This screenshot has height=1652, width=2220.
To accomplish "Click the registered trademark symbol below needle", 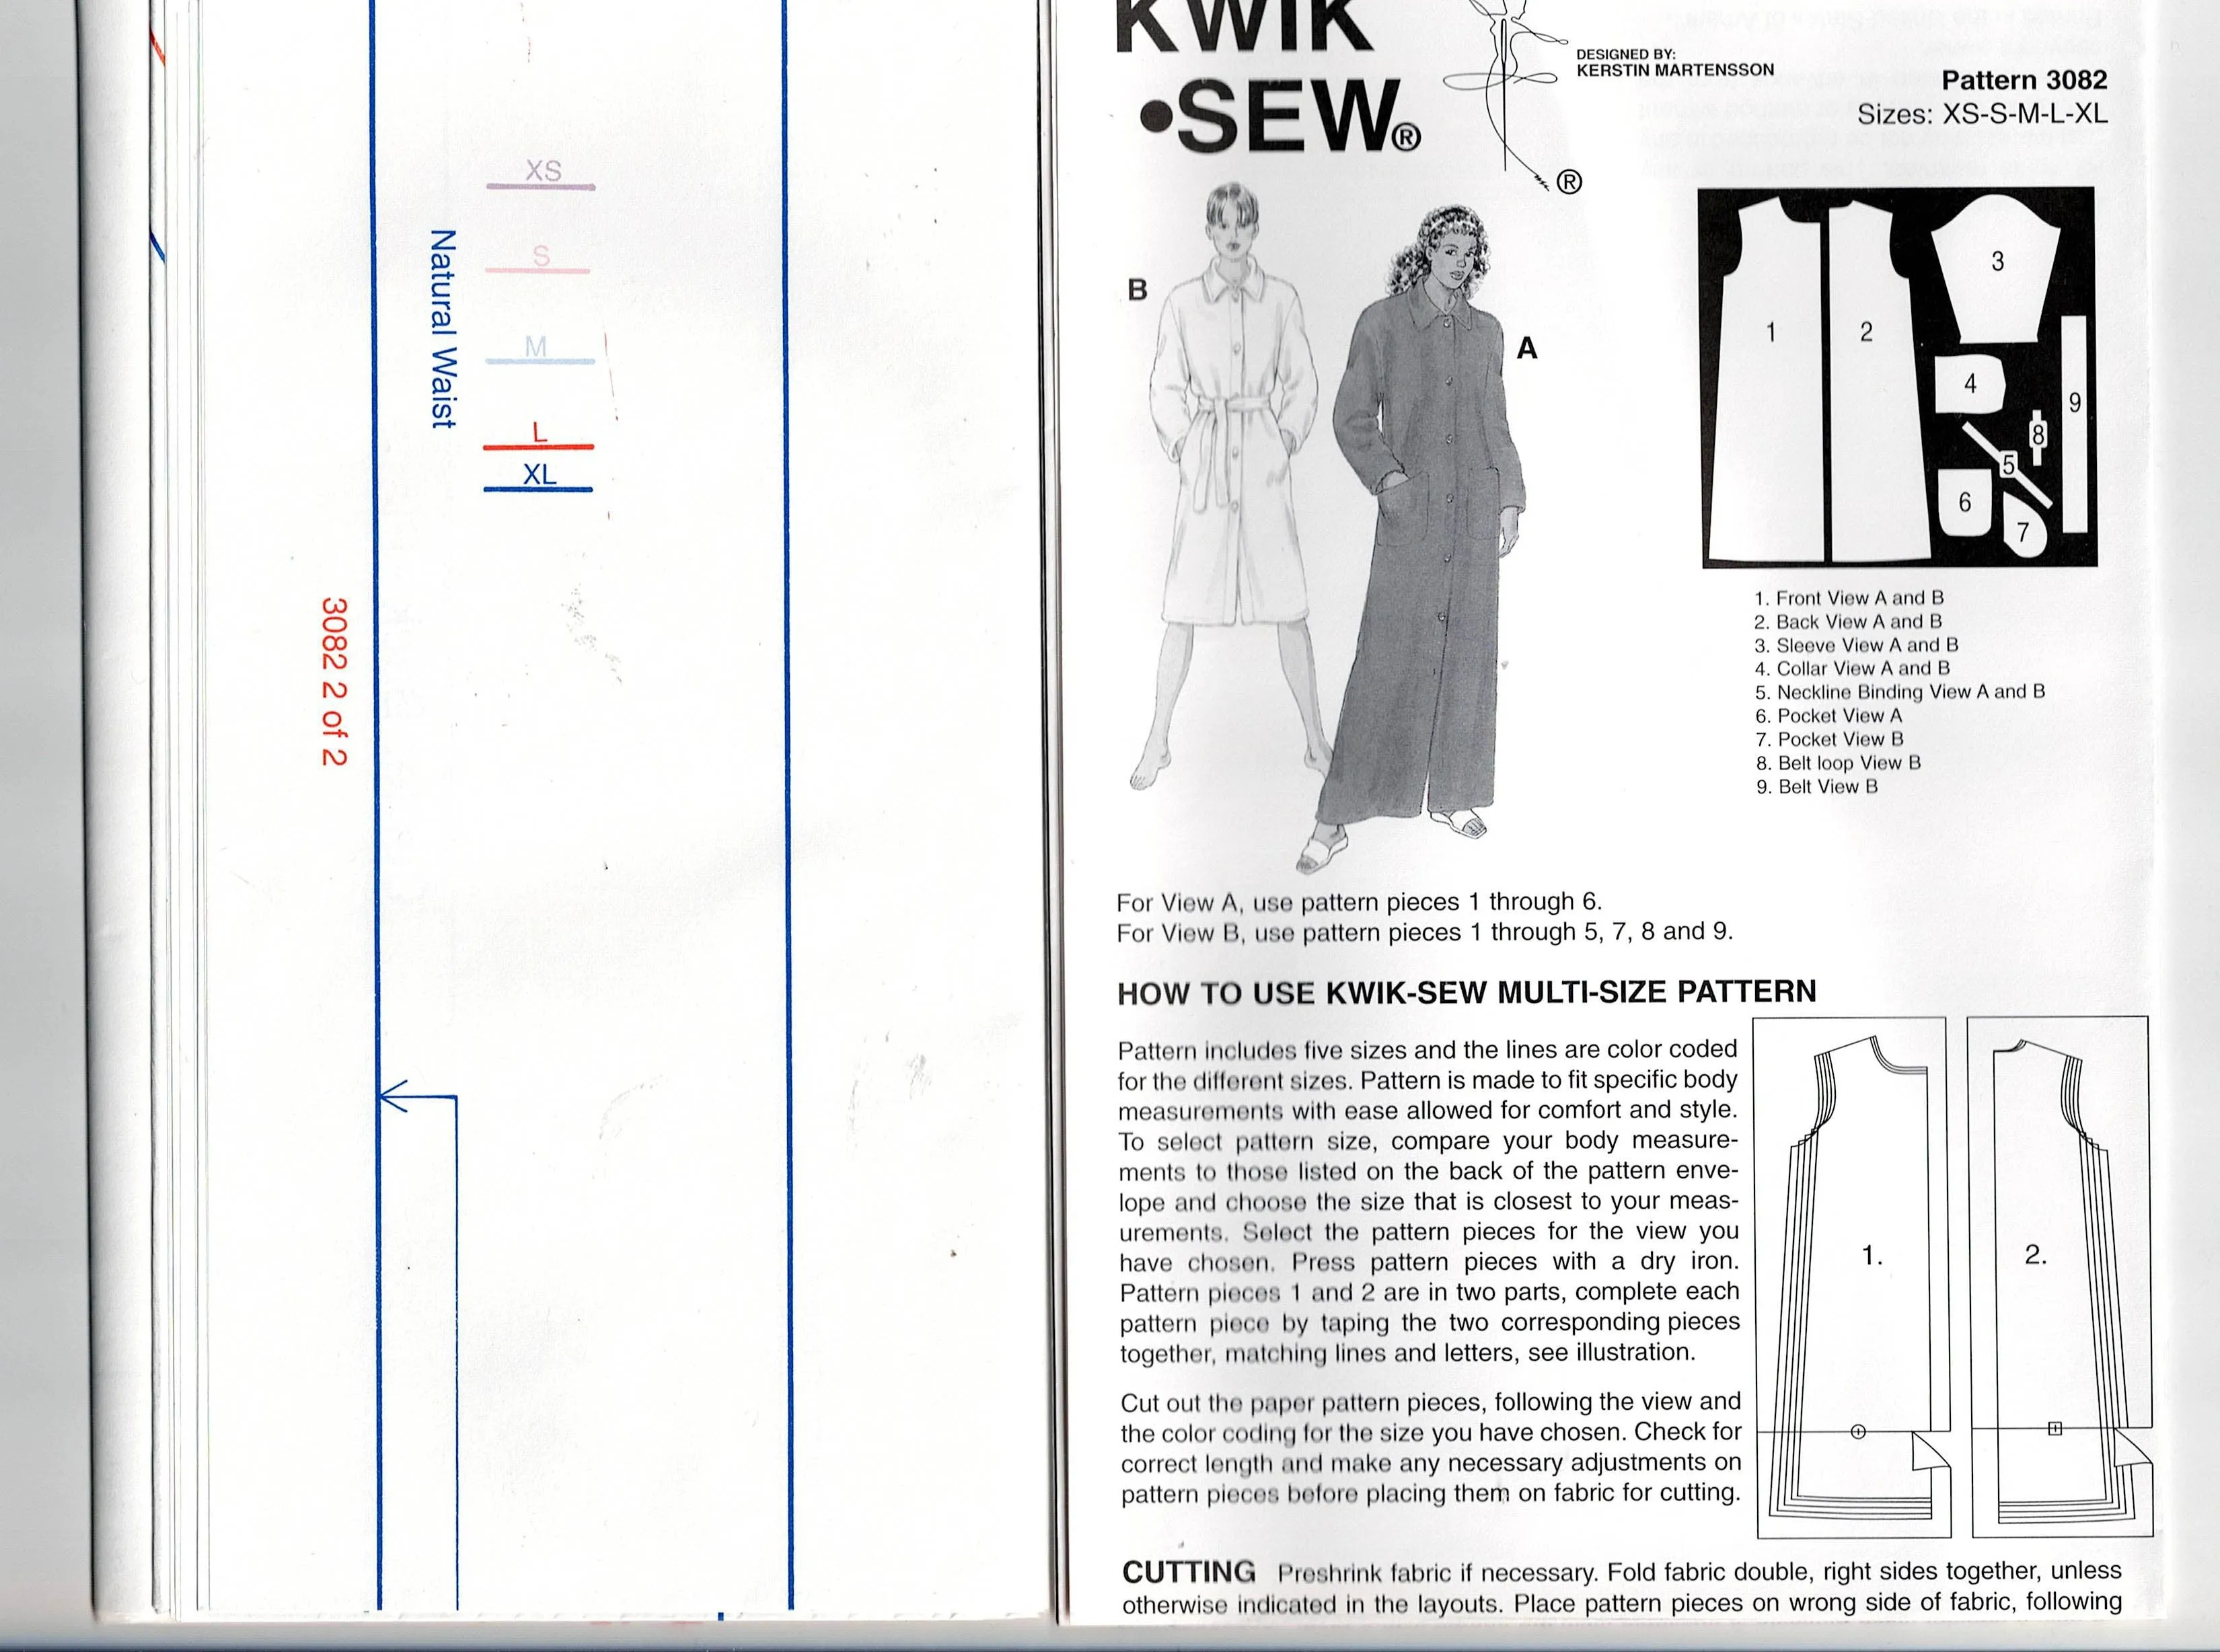I will (1569, 182).
